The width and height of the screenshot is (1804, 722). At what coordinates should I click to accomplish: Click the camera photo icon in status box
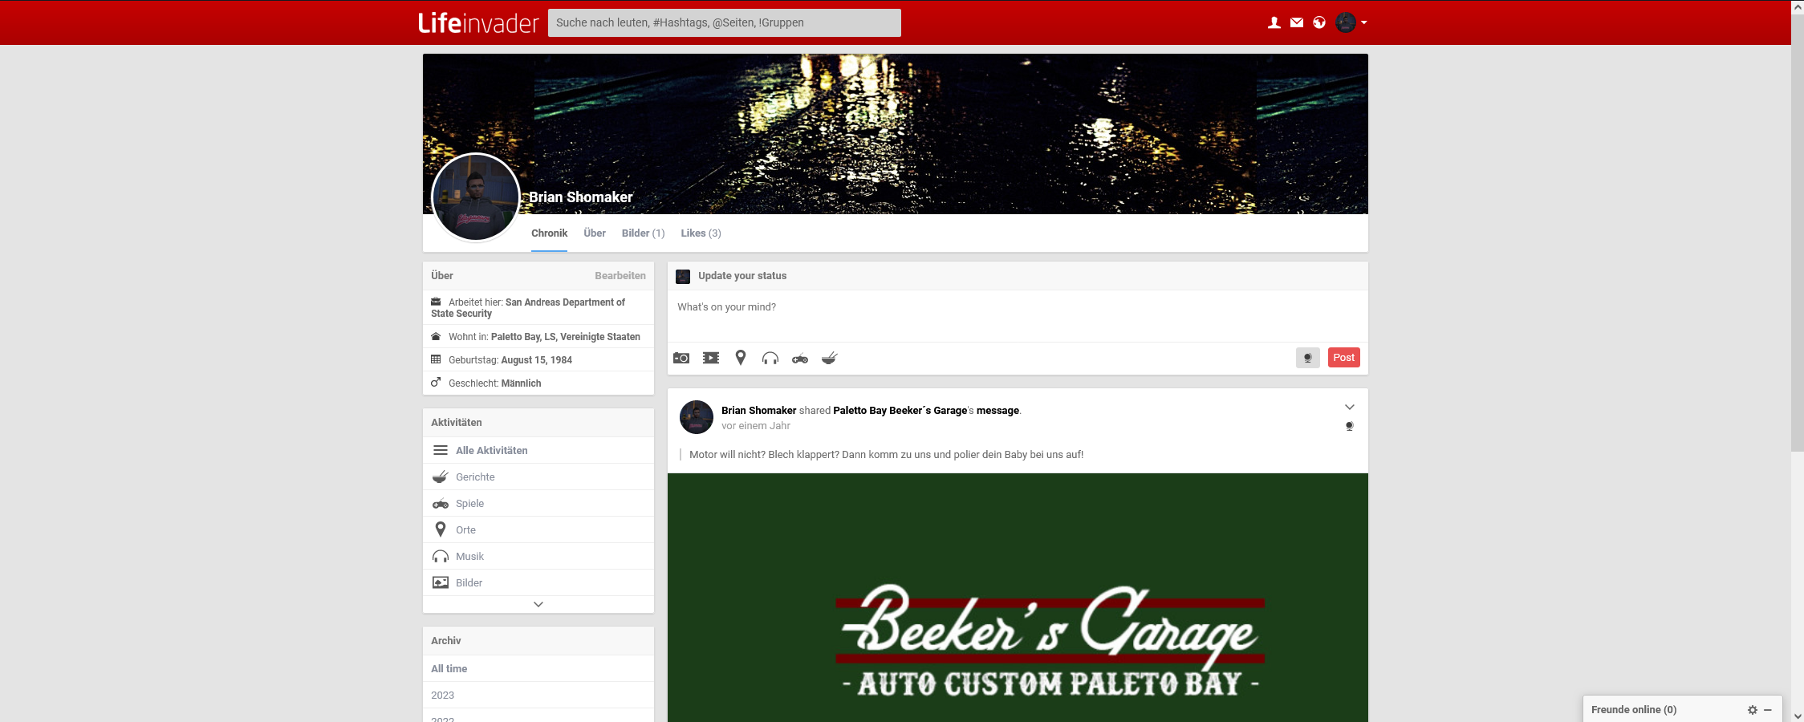click(681, 358)
